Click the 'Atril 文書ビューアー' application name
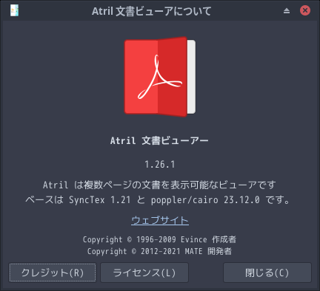The height and width of the screenshot is (291, 320). [x=159, y=141]
